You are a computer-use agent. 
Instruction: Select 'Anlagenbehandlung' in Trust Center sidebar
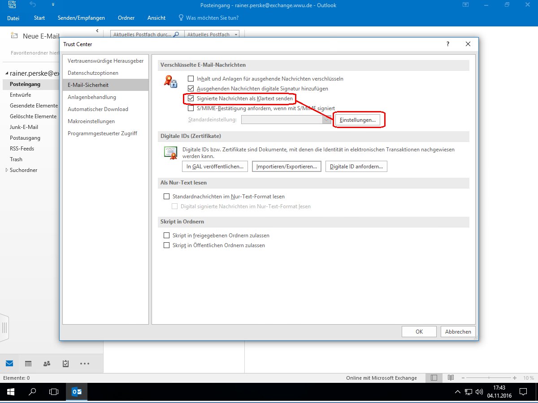[92, 97]
